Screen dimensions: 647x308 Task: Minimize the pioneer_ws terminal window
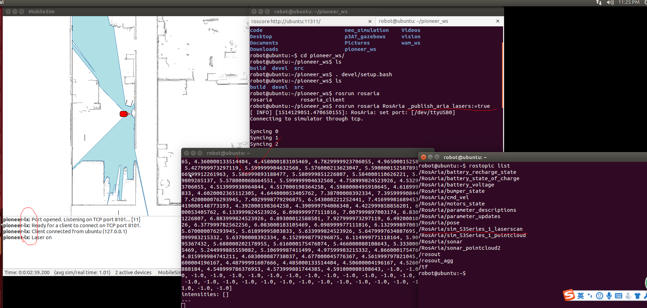(x=260, y=12)
